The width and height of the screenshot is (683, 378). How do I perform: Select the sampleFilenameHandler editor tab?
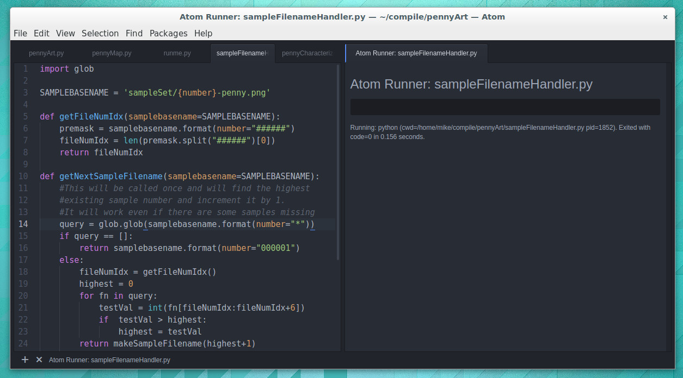click(x=242, y=53)
